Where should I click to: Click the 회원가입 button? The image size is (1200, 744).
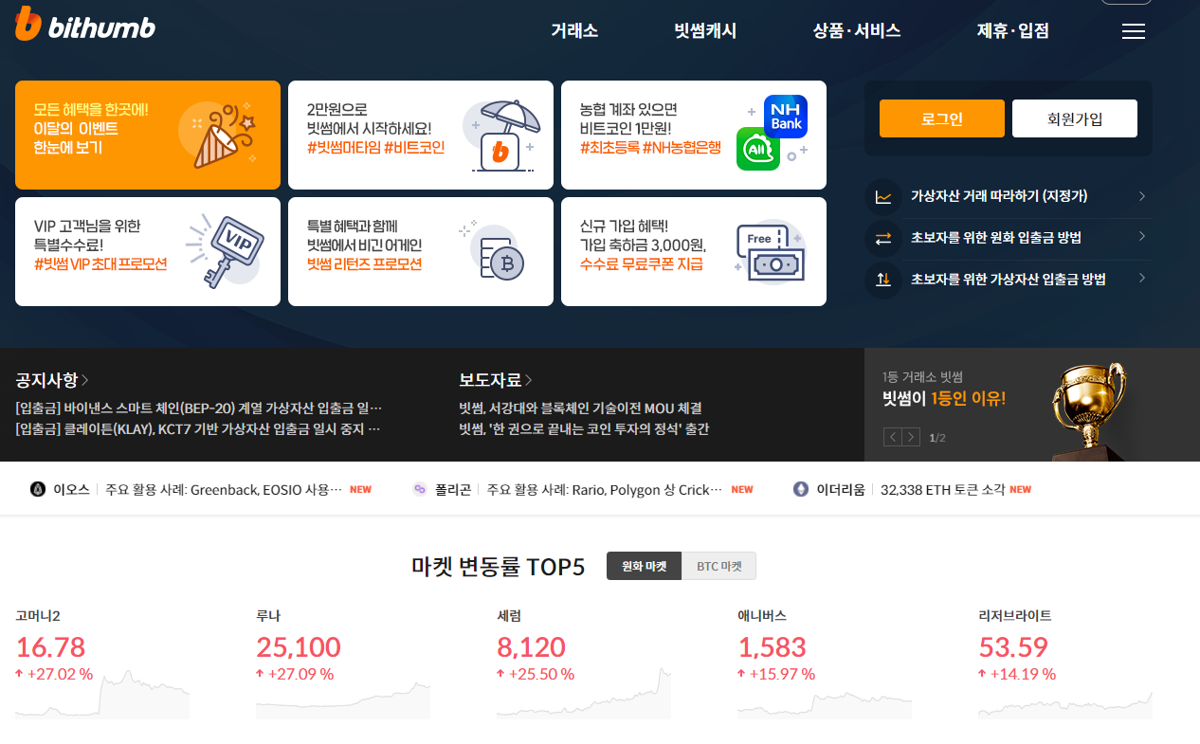[1075, 118]
